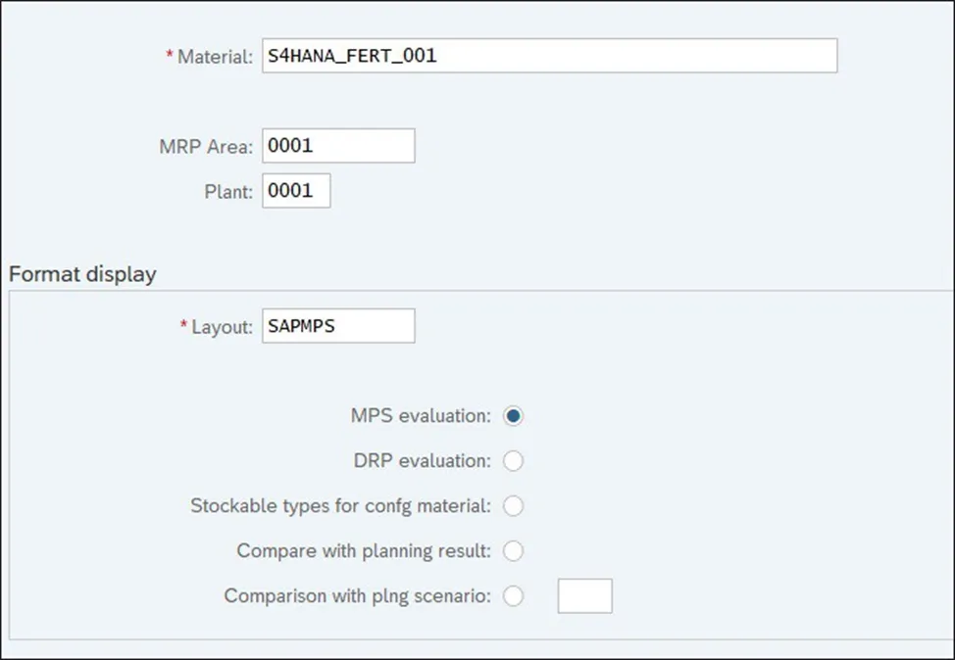Click the 'Material:' field label text
The width and height of the screenshot is (955, 660).
[215, 57]
